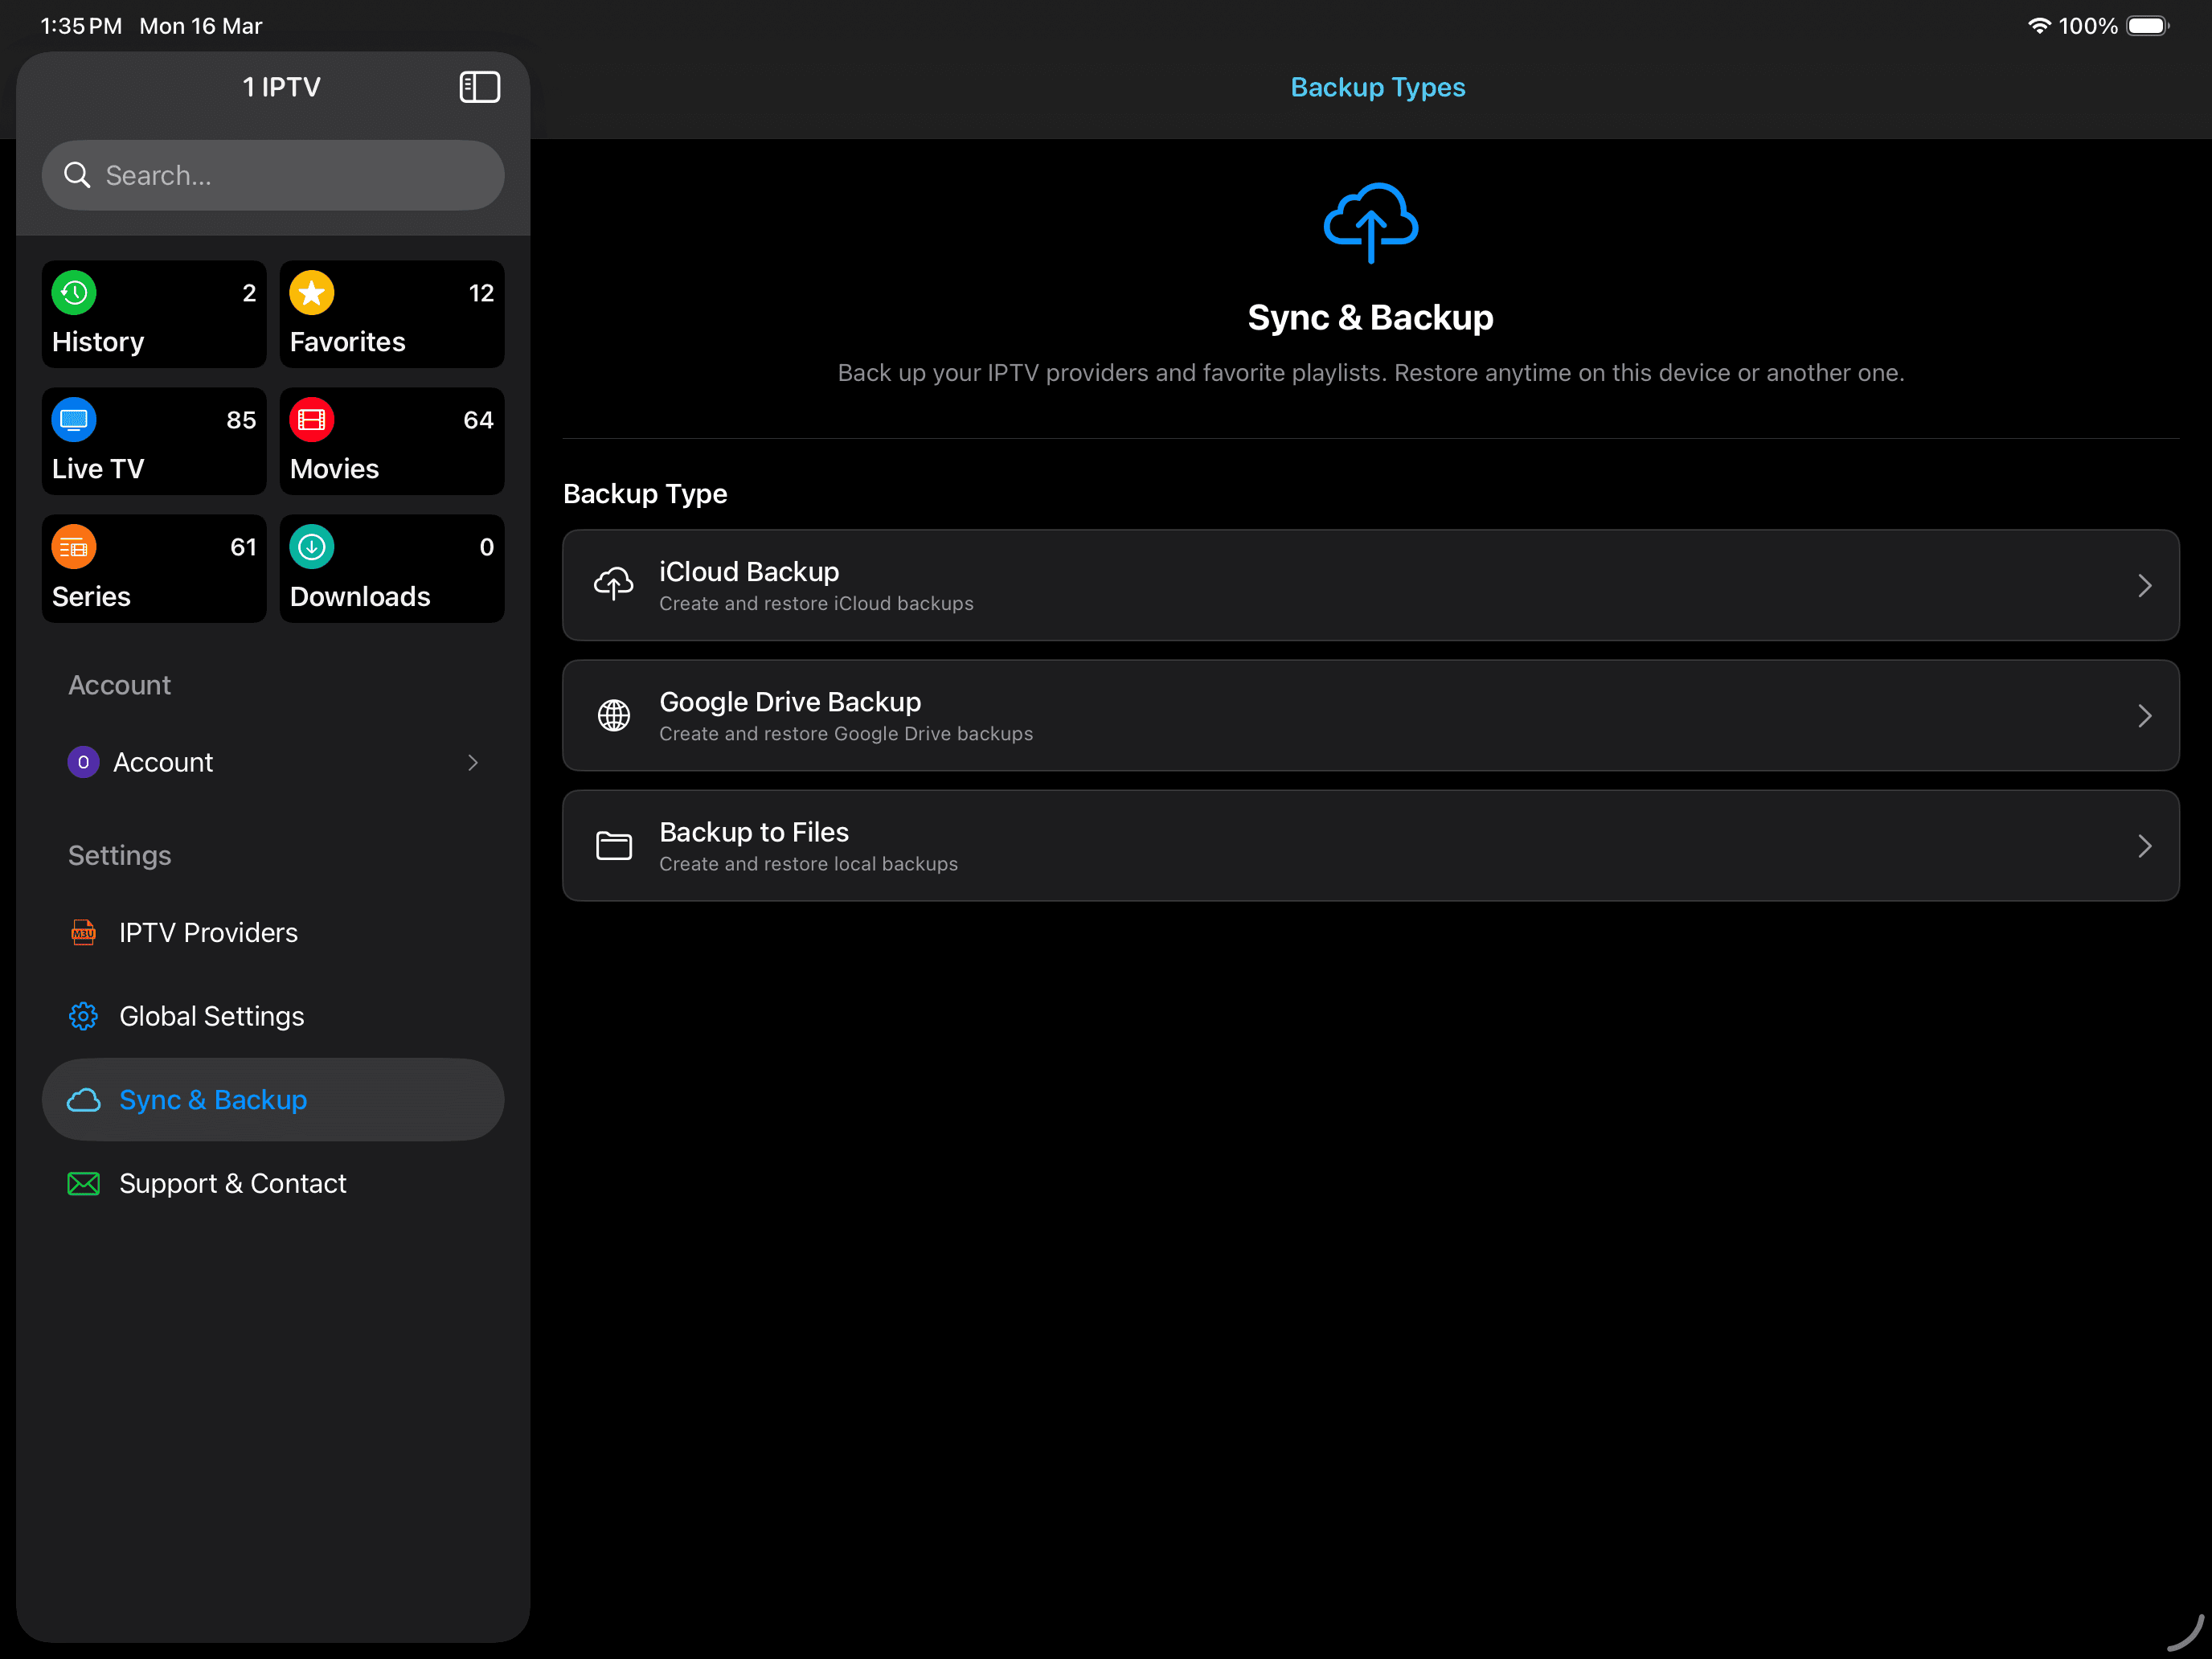The image size is (2212, 1659).
Task: Select the Sync & Backup menu entry
Action: tap(213, 1099)
